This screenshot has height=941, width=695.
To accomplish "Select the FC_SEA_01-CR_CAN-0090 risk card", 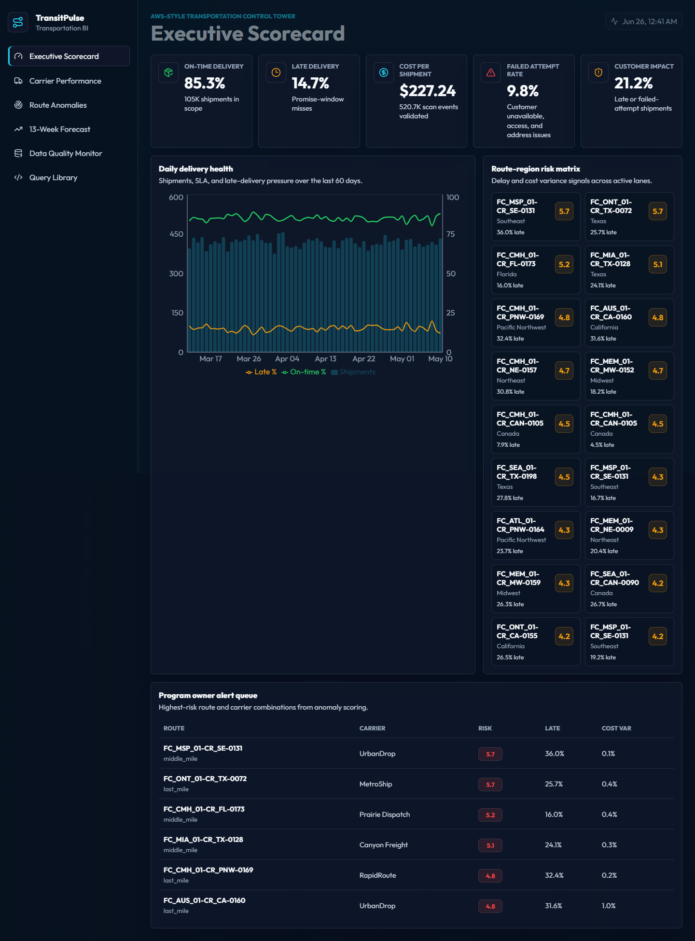I will pyautogui.click(x=629, y=588).
